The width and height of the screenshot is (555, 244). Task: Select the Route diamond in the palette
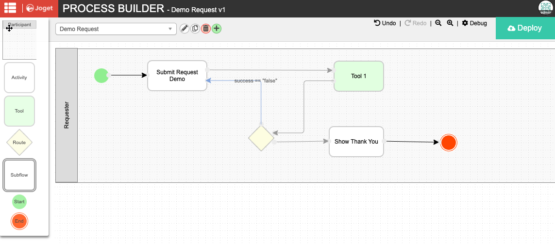tap(19, 143)
